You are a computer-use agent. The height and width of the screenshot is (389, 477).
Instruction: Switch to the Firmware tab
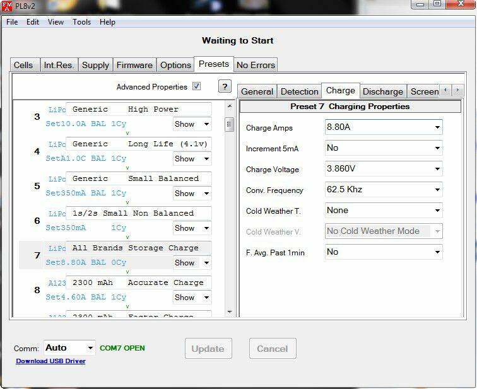[x=134, y=65]
